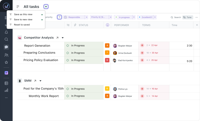The image size is (200, 121).
Task: Toggle the hamburger sidebar menu next to All tasks
Action: coord(18,7)
